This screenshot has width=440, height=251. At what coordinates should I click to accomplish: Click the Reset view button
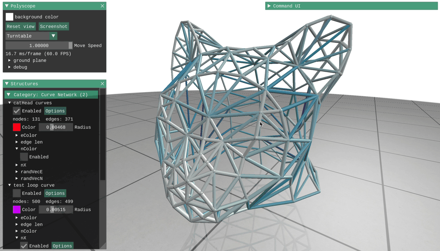21,27
